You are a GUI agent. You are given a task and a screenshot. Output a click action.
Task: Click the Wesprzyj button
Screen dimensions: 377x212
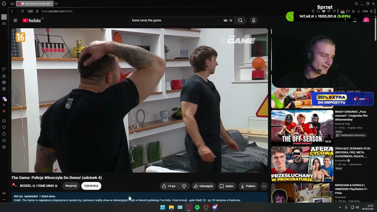point(71,186)
